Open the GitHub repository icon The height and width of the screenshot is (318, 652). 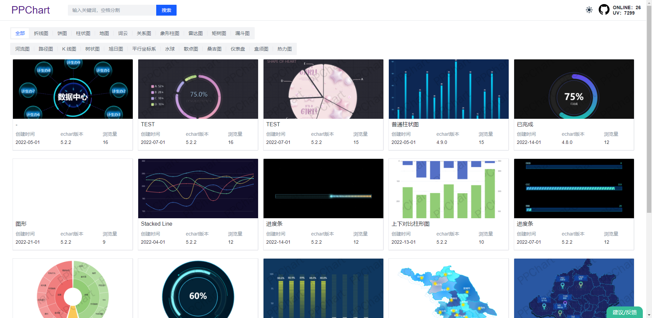click(x=604, y=10)
